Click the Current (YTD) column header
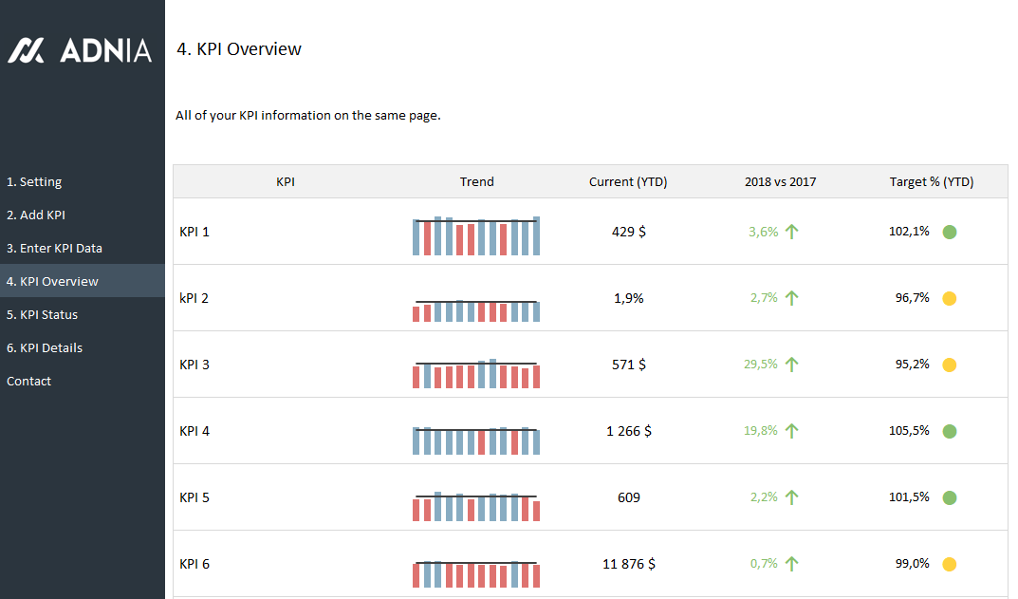The image size is (1018, 599). (628, 182)
